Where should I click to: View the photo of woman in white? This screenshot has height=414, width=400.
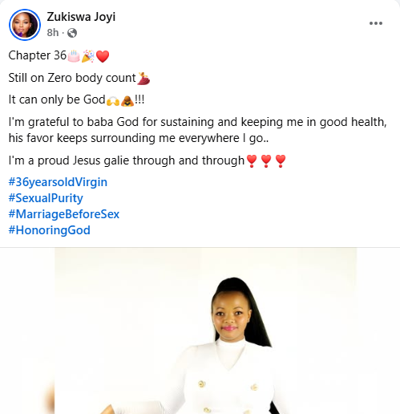point(206,331)
